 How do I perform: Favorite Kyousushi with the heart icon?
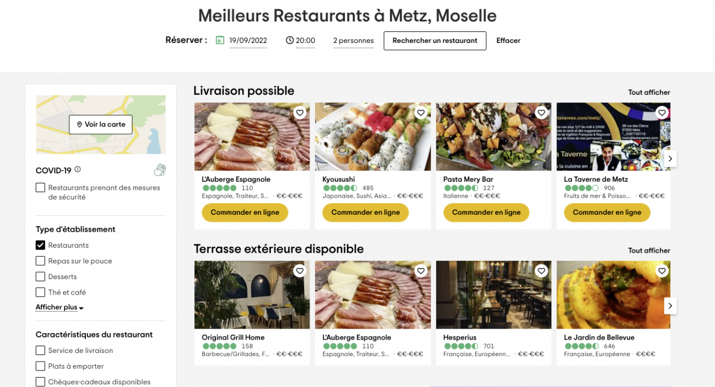[x=421, y=113]
